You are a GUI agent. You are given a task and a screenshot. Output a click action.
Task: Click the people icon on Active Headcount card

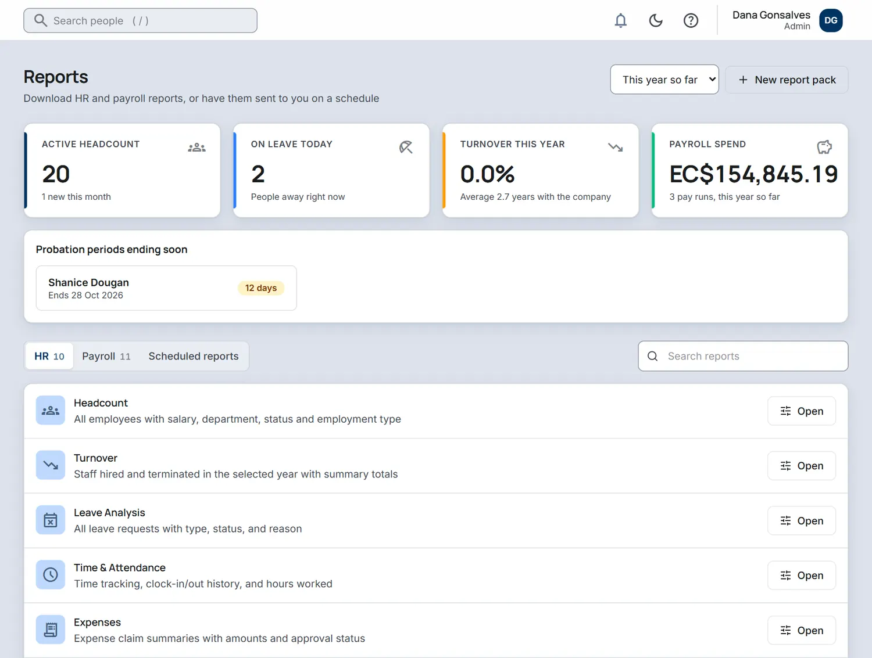pos(196,148)
